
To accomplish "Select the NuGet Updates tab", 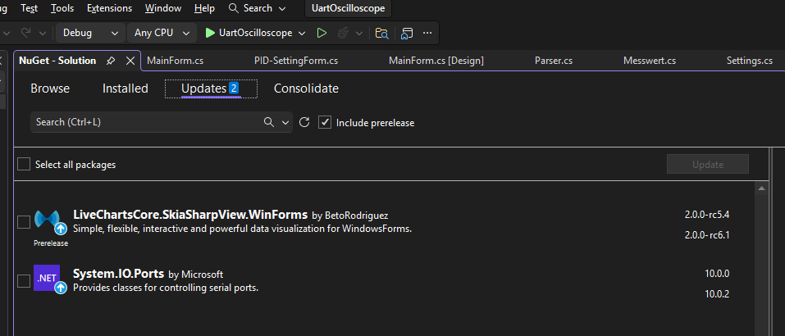I will click(211, 89).
